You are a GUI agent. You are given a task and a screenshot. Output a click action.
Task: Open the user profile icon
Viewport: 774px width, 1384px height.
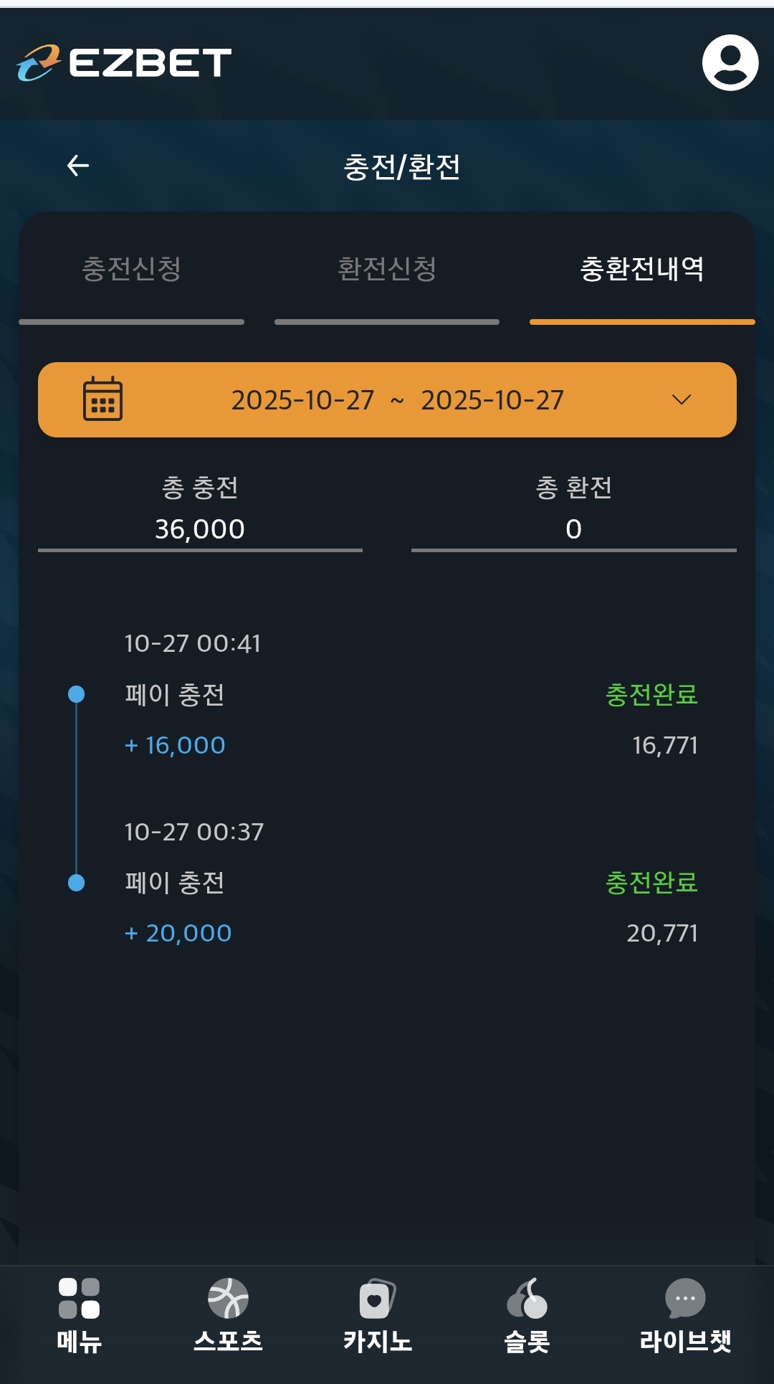click(730, 62)
